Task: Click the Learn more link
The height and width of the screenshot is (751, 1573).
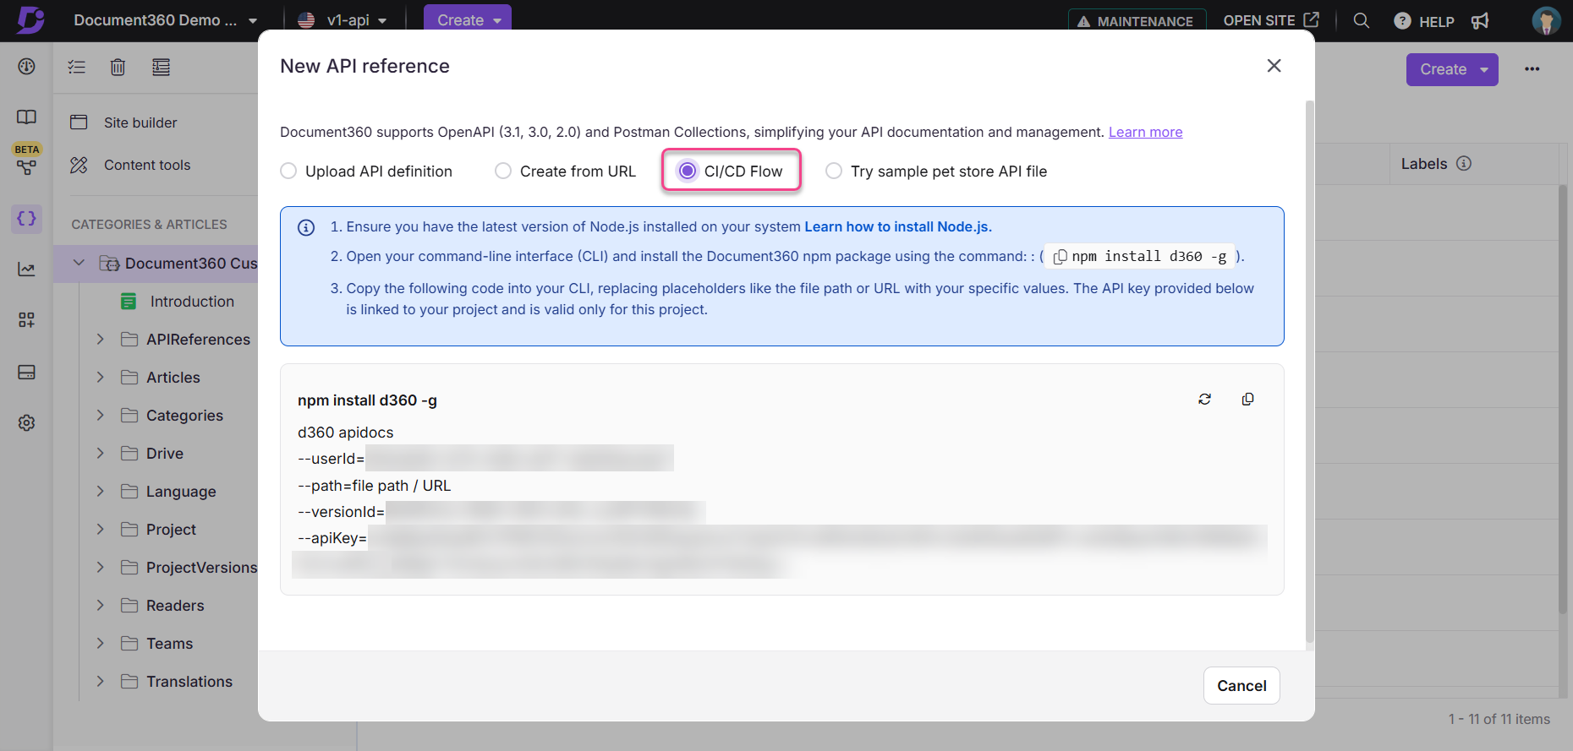Action: point(1145,132)
